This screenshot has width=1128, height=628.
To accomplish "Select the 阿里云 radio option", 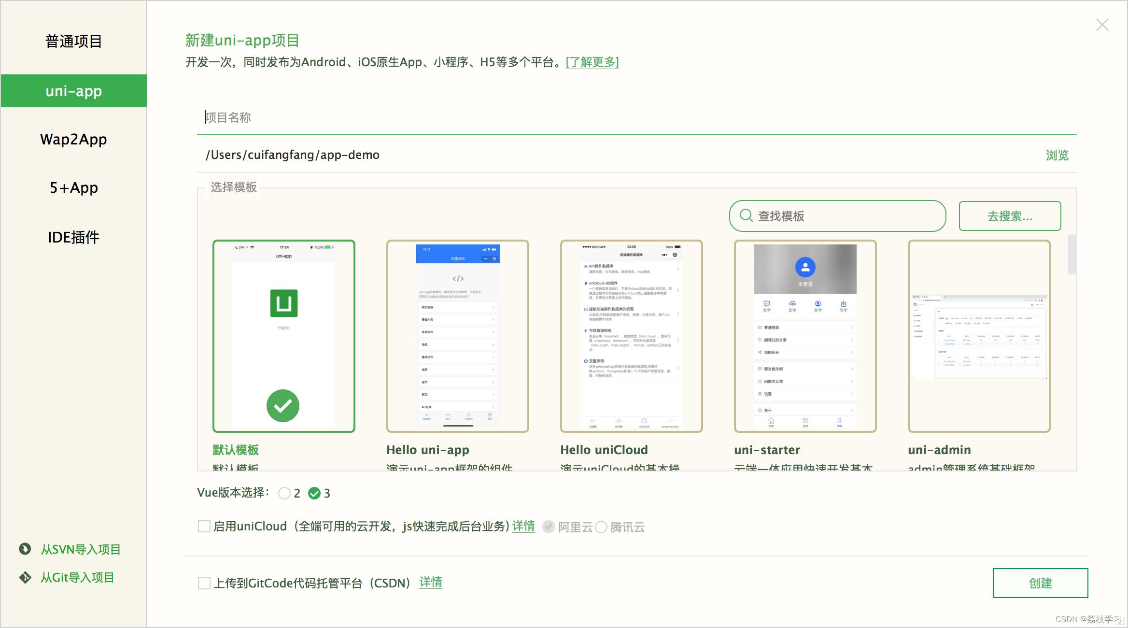I will click(548, 527).
